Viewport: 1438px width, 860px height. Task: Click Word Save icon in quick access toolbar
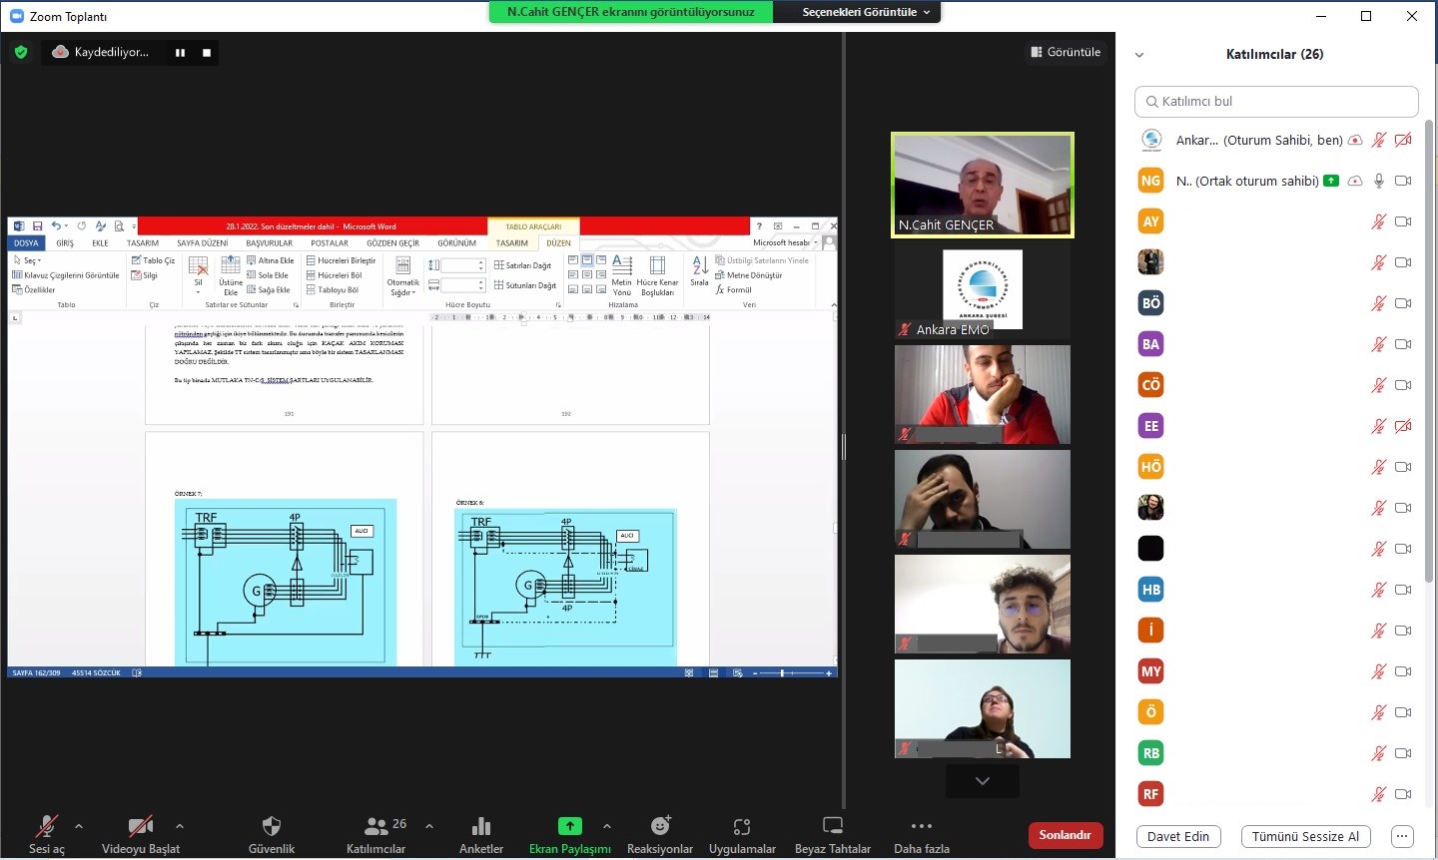(x=37, y=226)
